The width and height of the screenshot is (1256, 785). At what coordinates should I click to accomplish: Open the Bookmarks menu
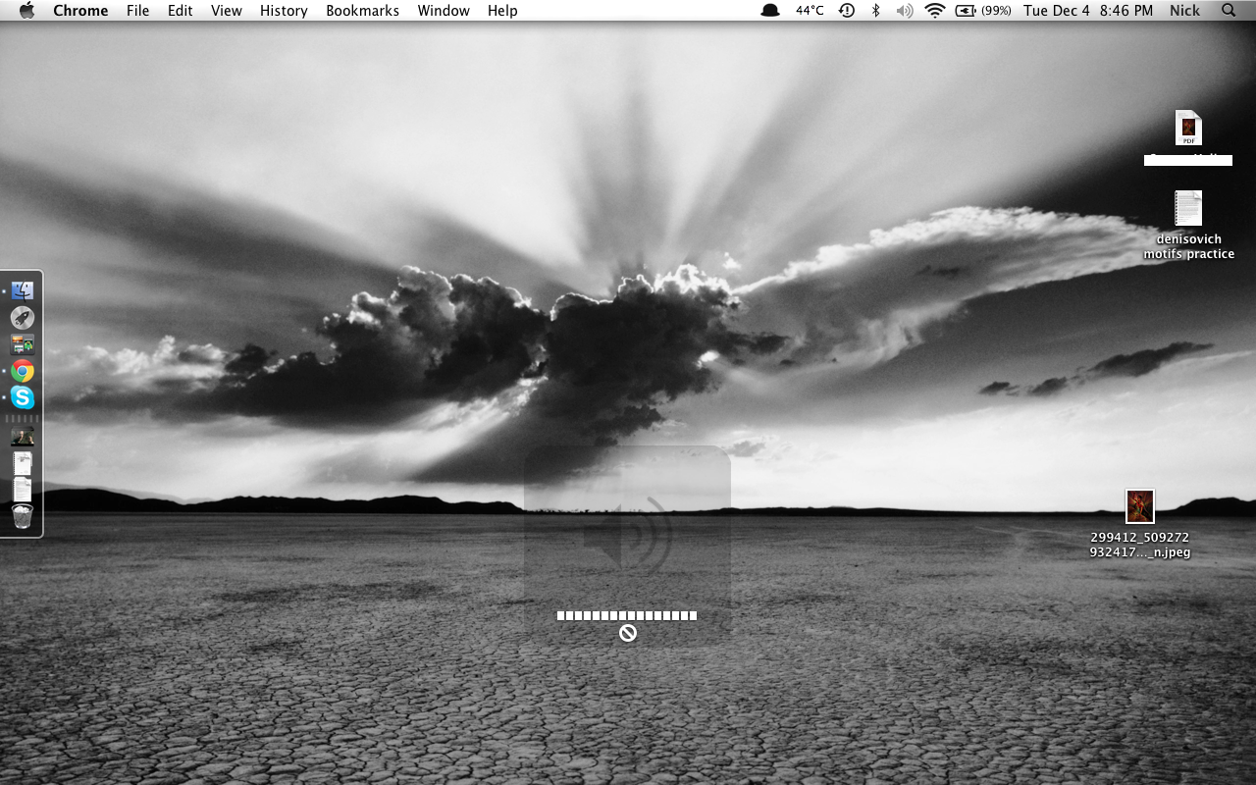362,11
